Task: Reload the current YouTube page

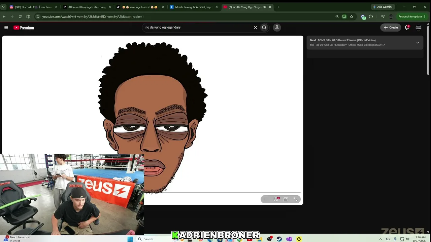Action: click(20, 16)
